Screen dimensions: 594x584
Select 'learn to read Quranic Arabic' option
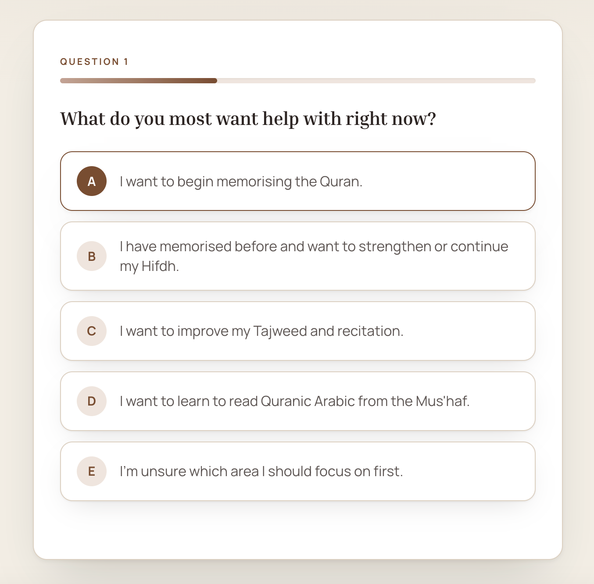point(298,401)
